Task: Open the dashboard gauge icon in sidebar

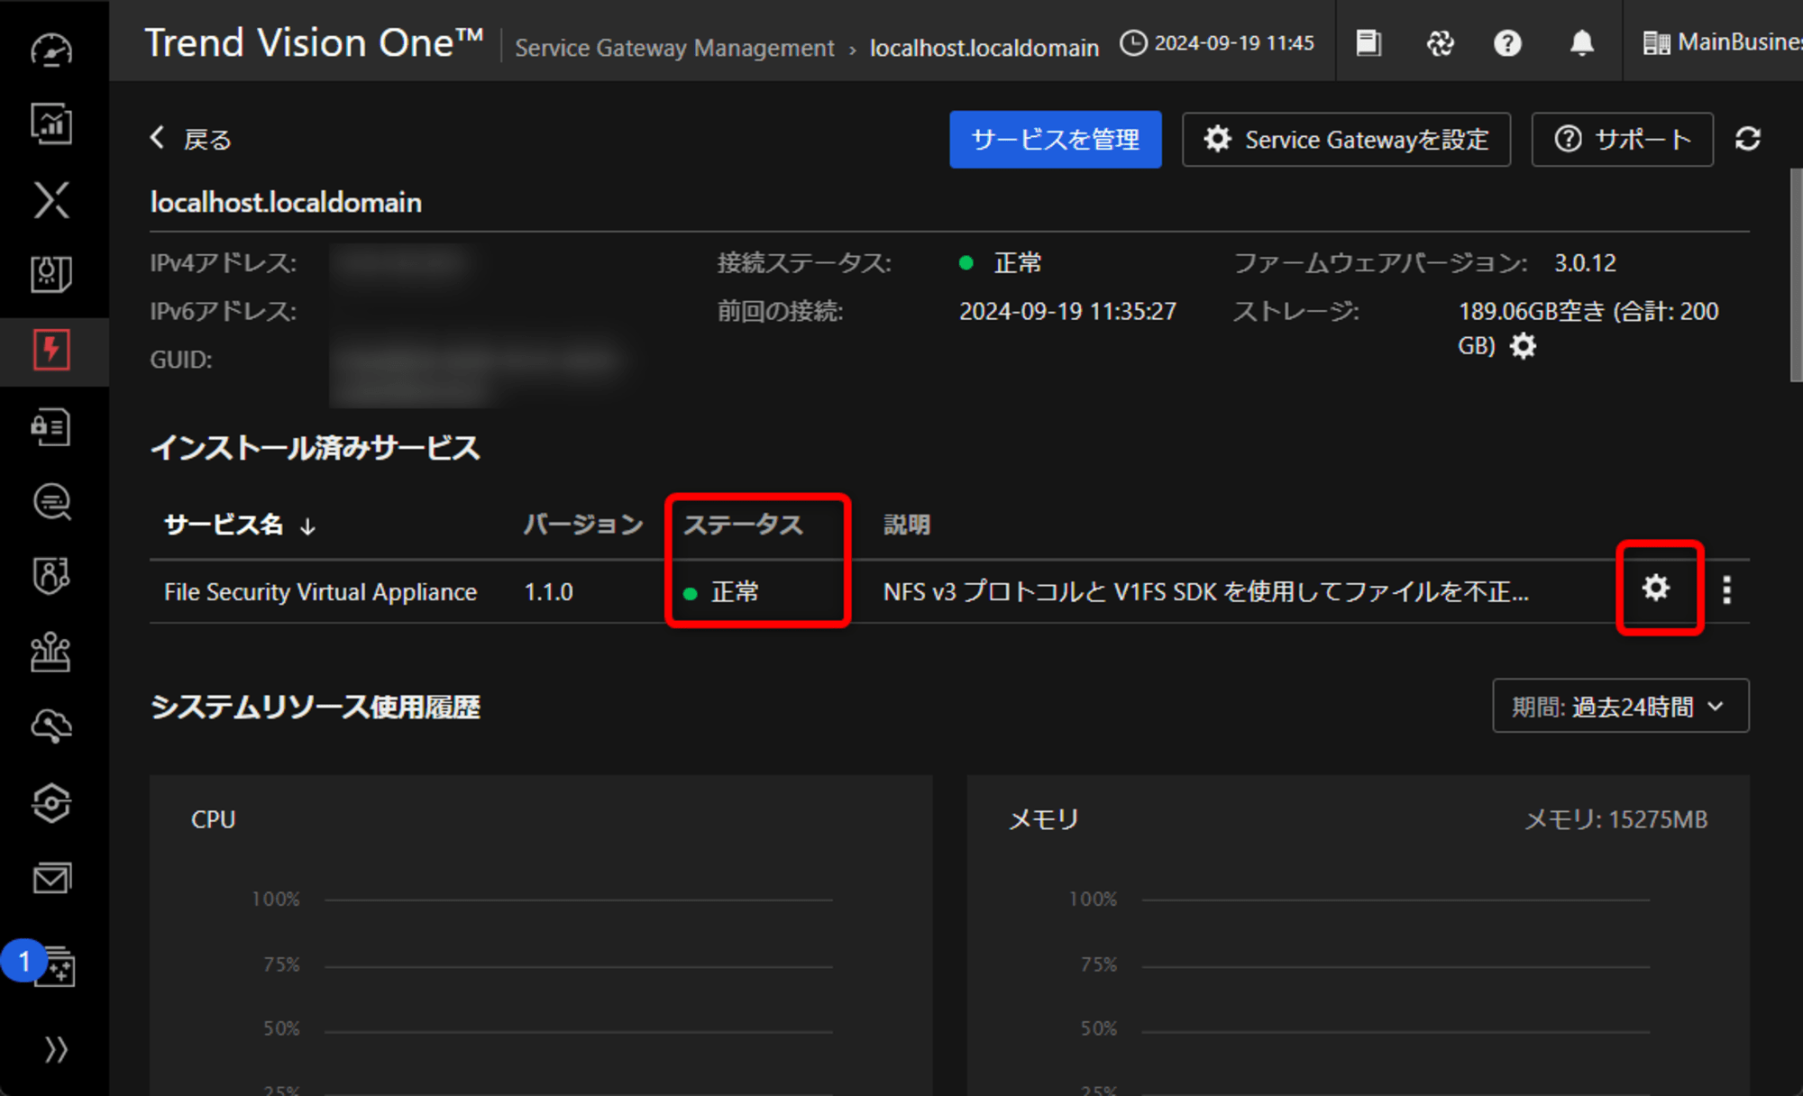Action: click(51, 50)
